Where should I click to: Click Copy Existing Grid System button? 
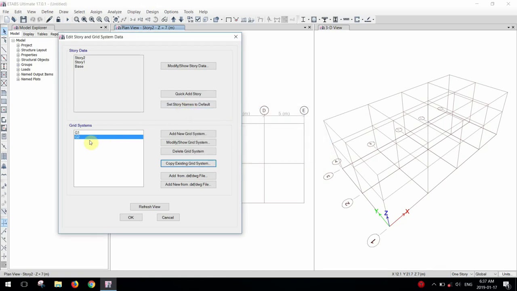point(188,163)
